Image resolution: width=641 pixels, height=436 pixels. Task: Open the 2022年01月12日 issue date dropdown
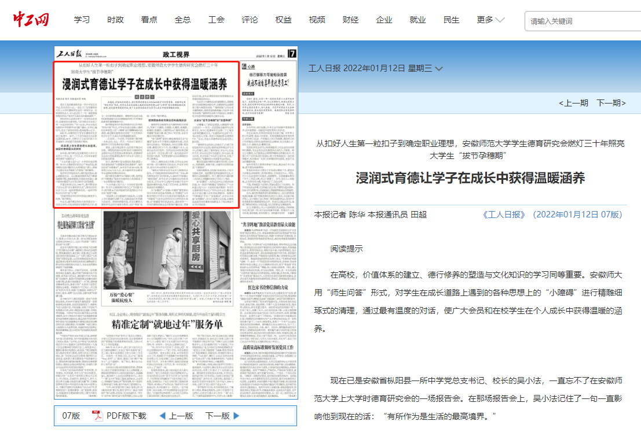coord(439,69)
